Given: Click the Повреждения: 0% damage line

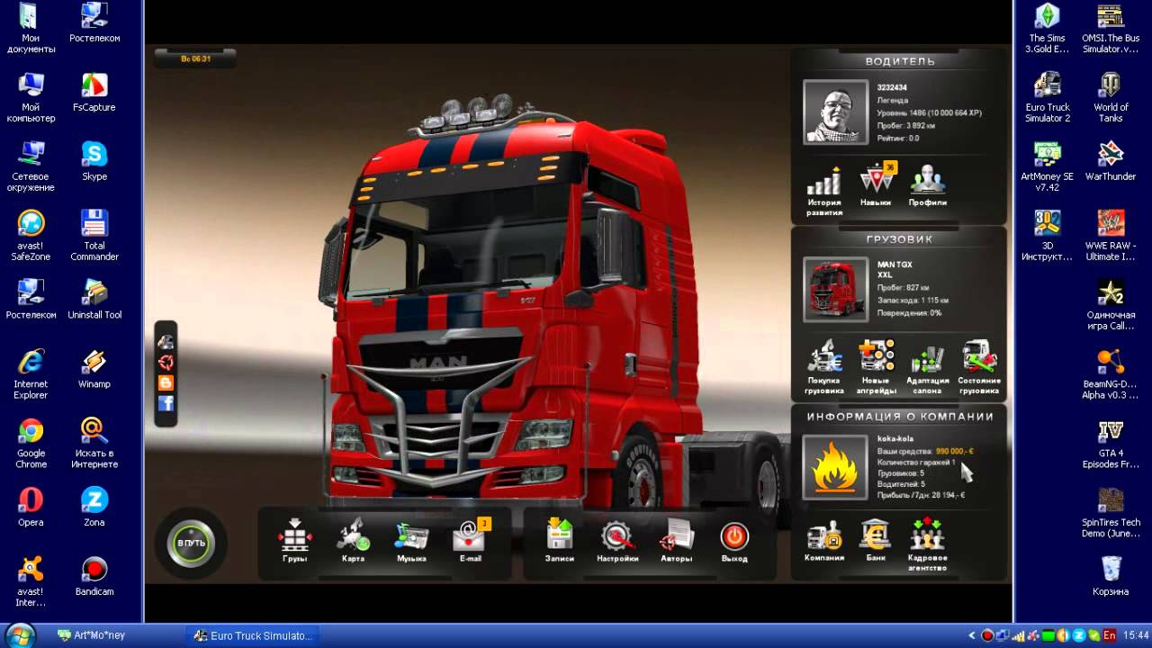Looking at the screenshot, I should tap(909, 312).
